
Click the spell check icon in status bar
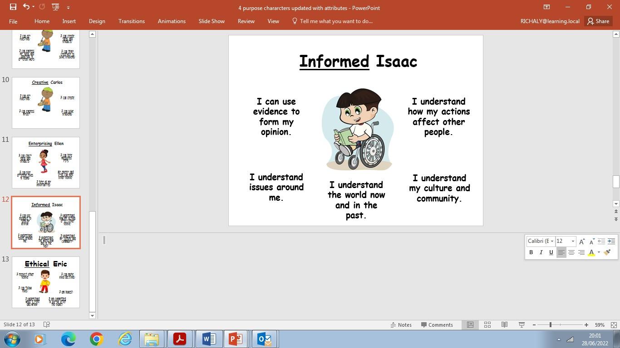(x=46, y=325)
